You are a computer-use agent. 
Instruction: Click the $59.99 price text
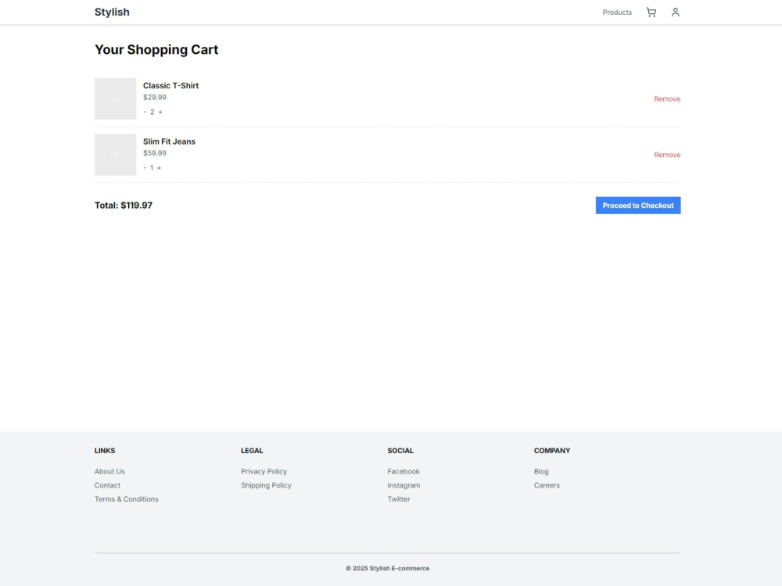(155, 153)
